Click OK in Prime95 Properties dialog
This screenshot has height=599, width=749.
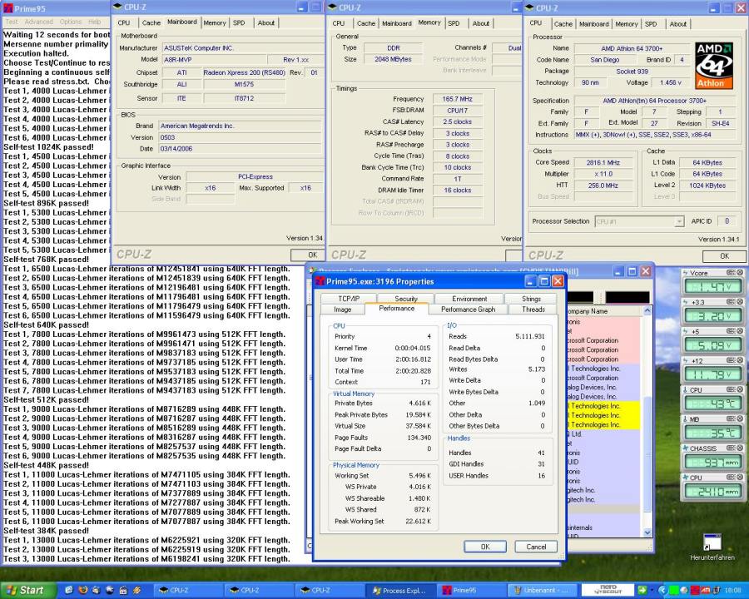tap(485, 547)
